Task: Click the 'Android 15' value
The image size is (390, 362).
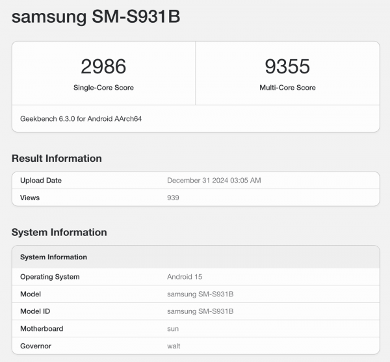Action: click(x=185, y=277)
